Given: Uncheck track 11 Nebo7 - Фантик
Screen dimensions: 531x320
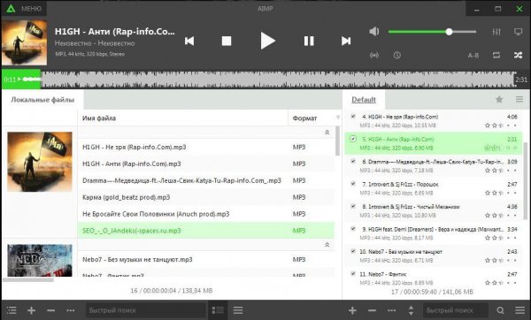Looking at the screenshot, I should (x=353, y=273).
